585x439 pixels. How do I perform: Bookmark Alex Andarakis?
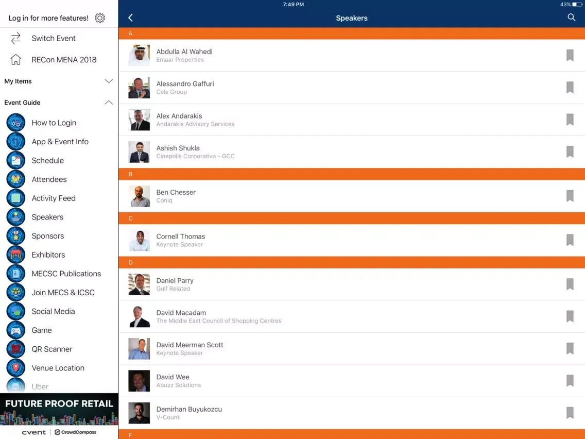(x=570, y=120)
